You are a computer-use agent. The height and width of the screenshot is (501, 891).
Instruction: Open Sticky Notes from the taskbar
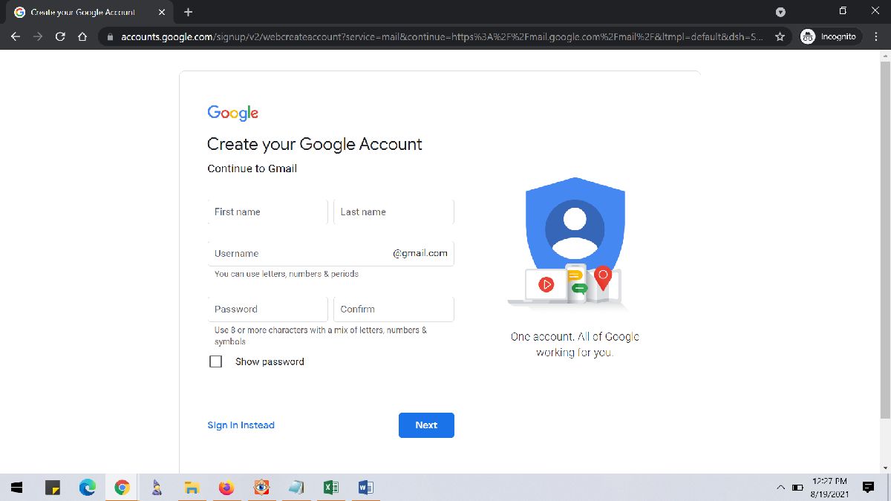click(52, 488)
